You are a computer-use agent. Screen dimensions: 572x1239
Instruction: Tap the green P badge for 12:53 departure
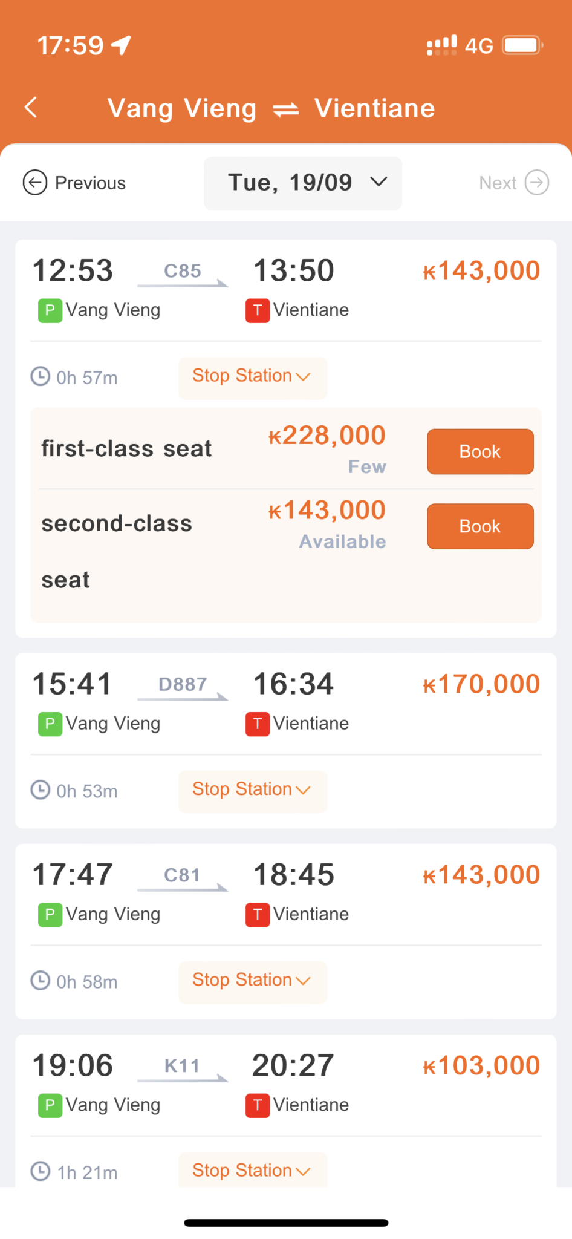pyautogui.click(x=50, y=311)
